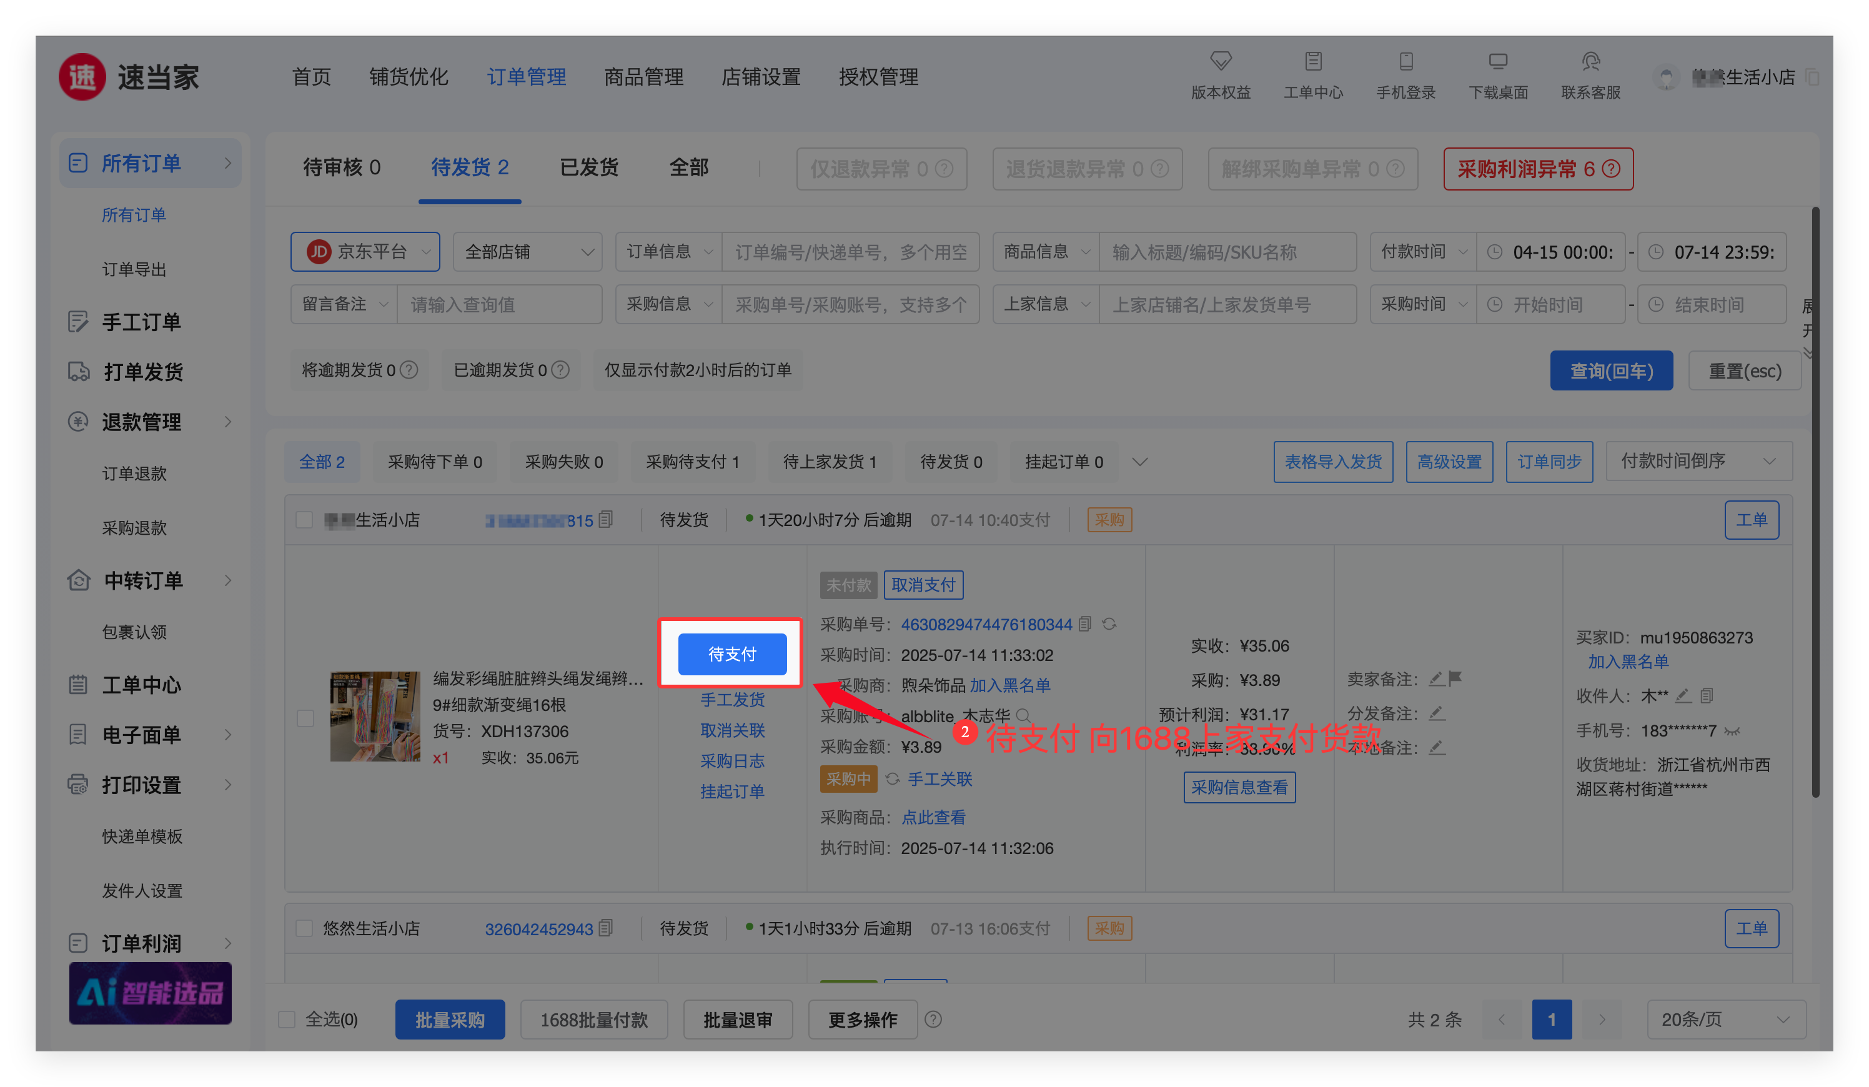Tick checkbox for first order header
The image size is (1869, 1087).
click(304, 520)
